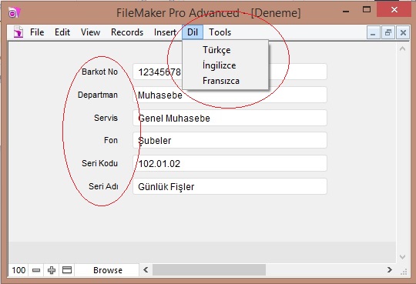Click the Departman label
Viewport: 416px width, 284px height.
[98, 95]
